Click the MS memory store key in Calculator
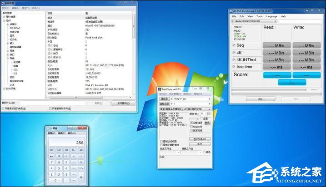 66,150
